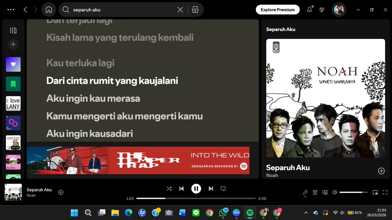Open the What's New notifications bell
Image resolution: width=392 pixels, height=220 pixels.
(x=309, y=10)
